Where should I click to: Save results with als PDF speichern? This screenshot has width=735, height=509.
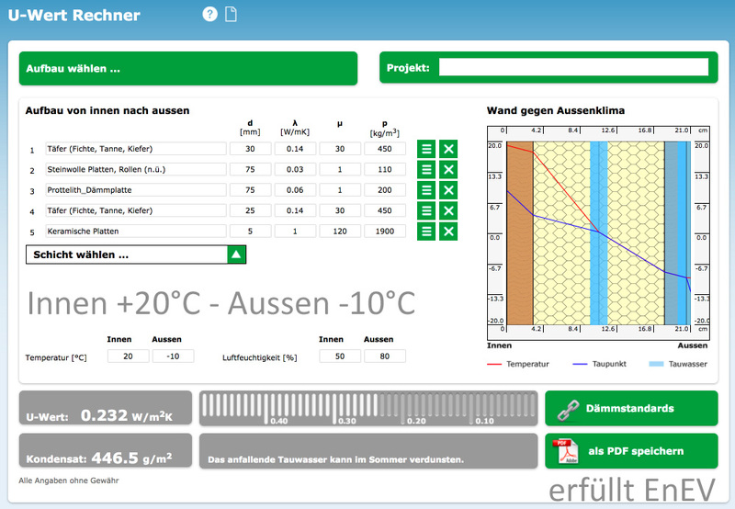[631, 450]
